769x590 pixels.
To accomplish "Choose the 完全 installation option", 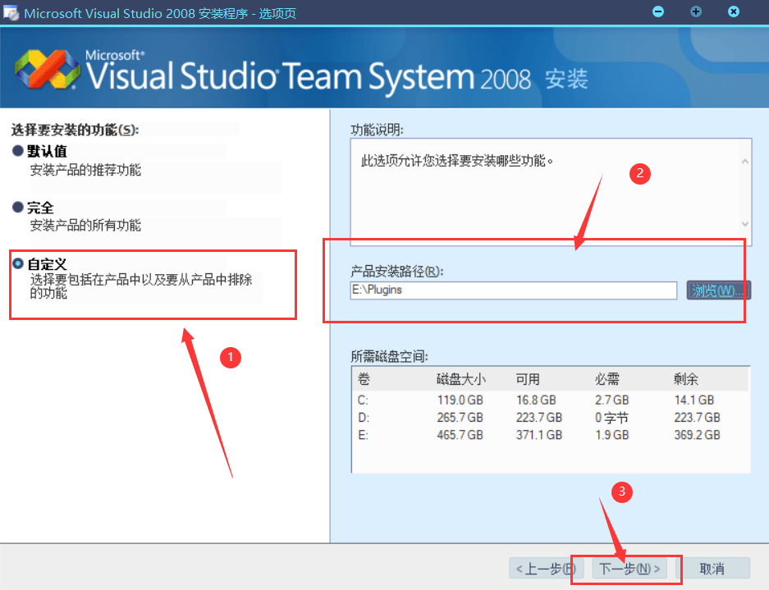I will pyautogui.click(x=18, y=208).
